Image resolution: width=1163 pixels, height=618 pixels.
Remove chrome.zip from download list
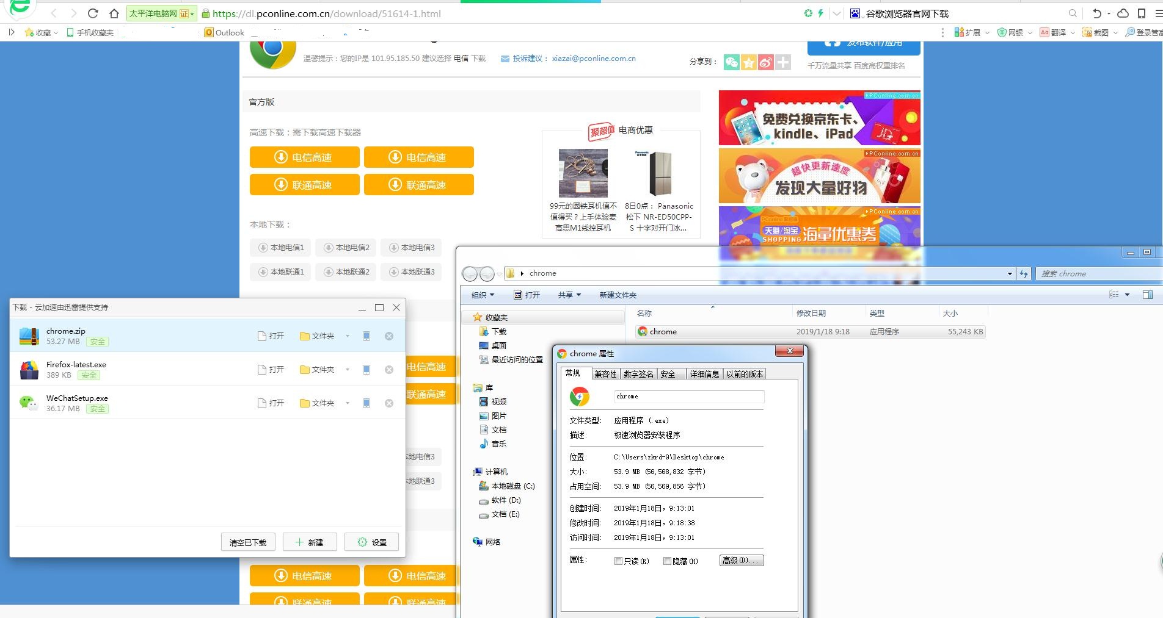point(389,336)
